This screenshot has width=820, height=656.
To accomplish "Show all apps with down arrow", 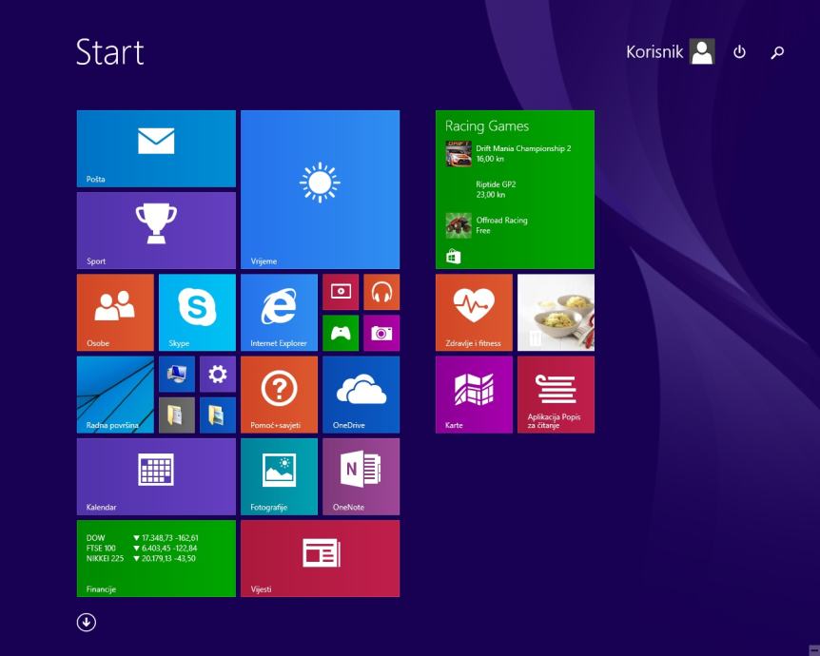I will [x=87, y=622].
